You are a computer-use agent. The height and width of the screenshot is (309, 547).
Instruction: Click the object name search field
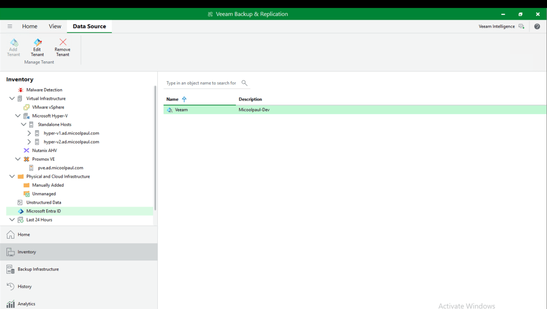pyautogui.click(x=202, y=83)
